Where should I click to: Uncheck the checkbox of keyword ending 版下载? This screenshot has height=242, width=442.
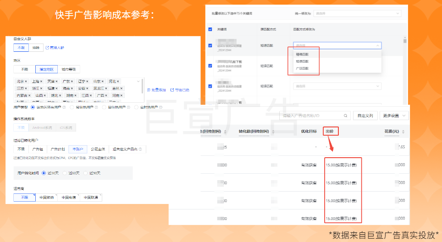pos(210,66)
